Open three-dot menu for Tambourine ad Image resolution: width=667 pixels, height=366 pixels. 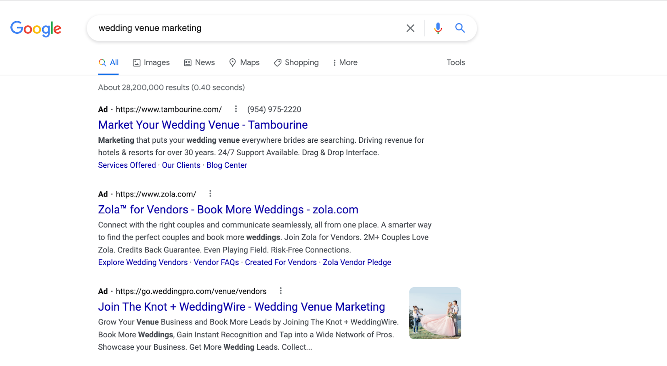pos(236,109)
